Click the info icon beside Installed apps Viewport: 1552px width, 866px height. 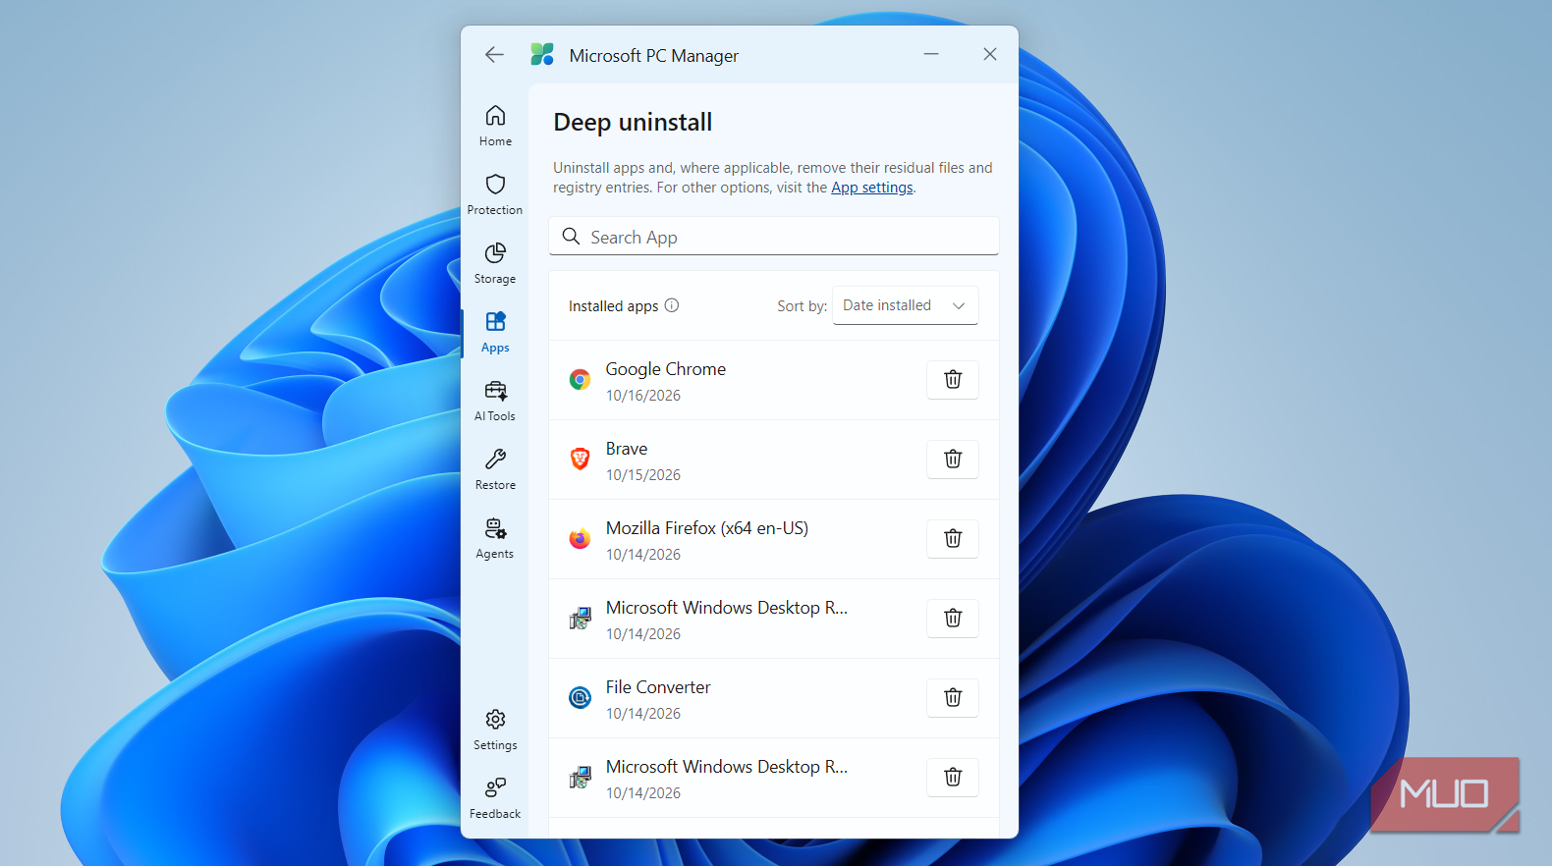672,305
